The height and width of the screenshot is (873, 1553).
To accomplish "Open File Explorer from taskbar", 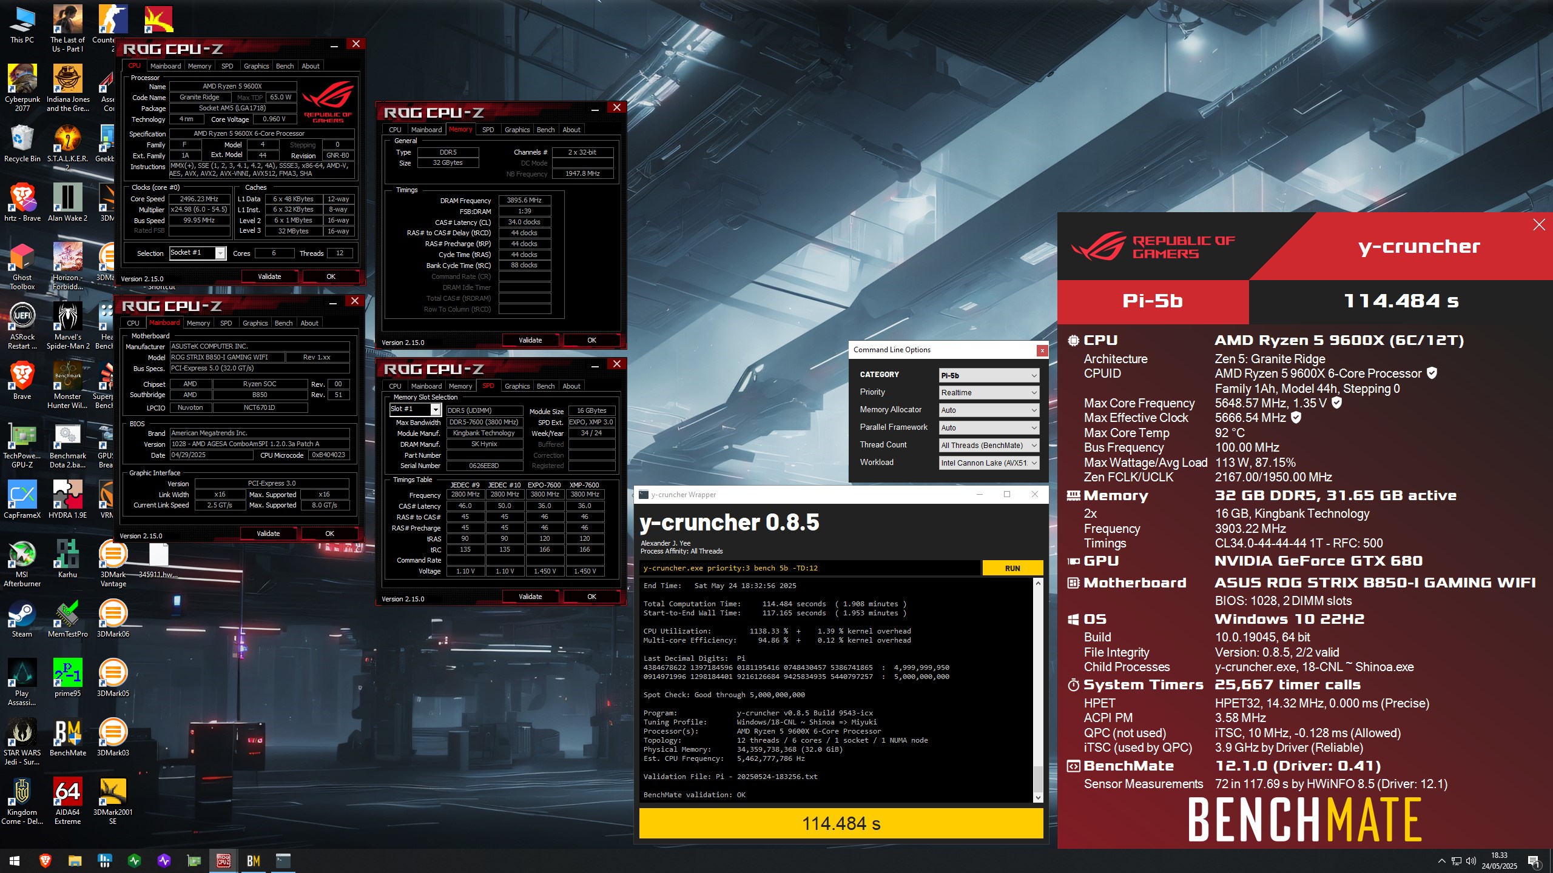I will coord(75,860).
